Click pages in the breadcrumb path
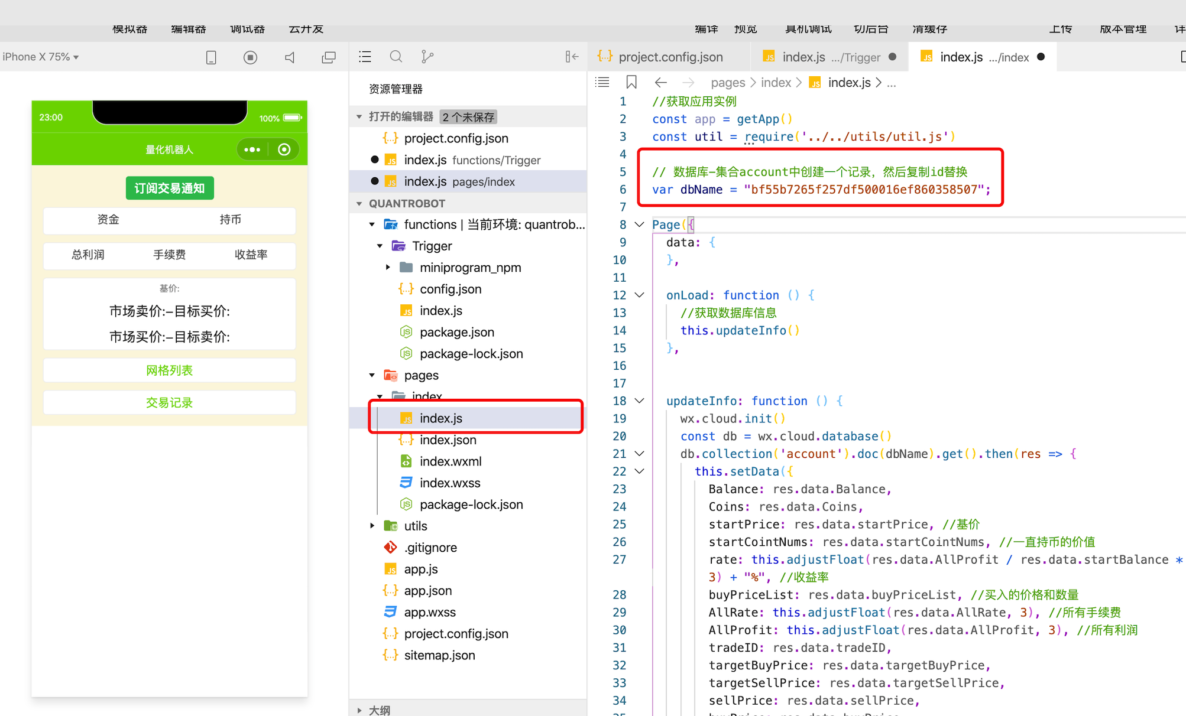The image size is (1186, 716). (x=728, y=83)
